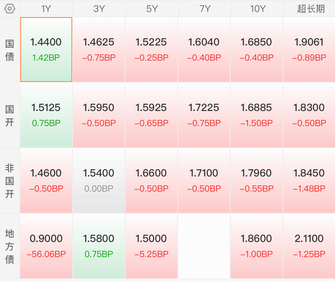Click the 地方债 row label
The height and width of the screenshot is (282, 335).
pos(10,246)
